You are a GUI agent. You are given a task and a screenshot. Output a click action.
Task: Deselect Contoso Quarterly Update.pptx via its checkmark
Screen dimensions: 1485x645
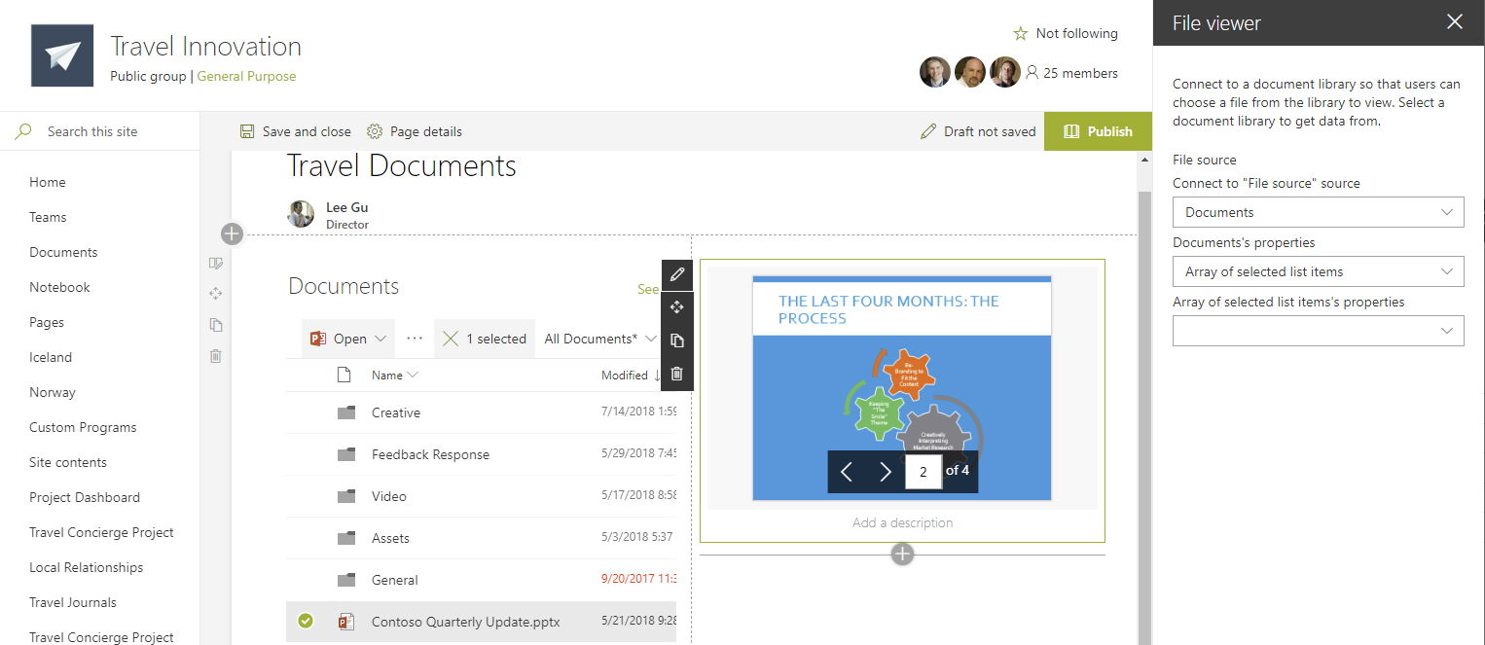(306, 621)
